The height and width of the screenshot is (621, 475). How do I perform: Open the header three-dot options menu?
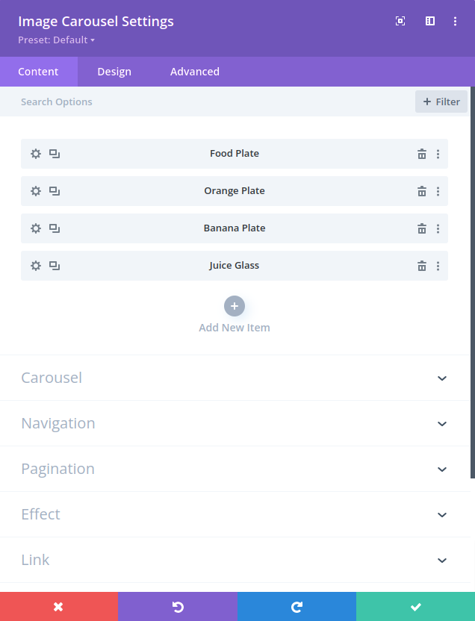[456, 21]
